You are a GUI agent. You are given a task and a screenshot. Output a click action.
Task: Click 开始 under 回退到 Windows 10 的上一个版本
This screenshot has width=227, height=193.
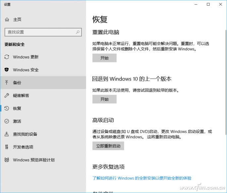104,99
